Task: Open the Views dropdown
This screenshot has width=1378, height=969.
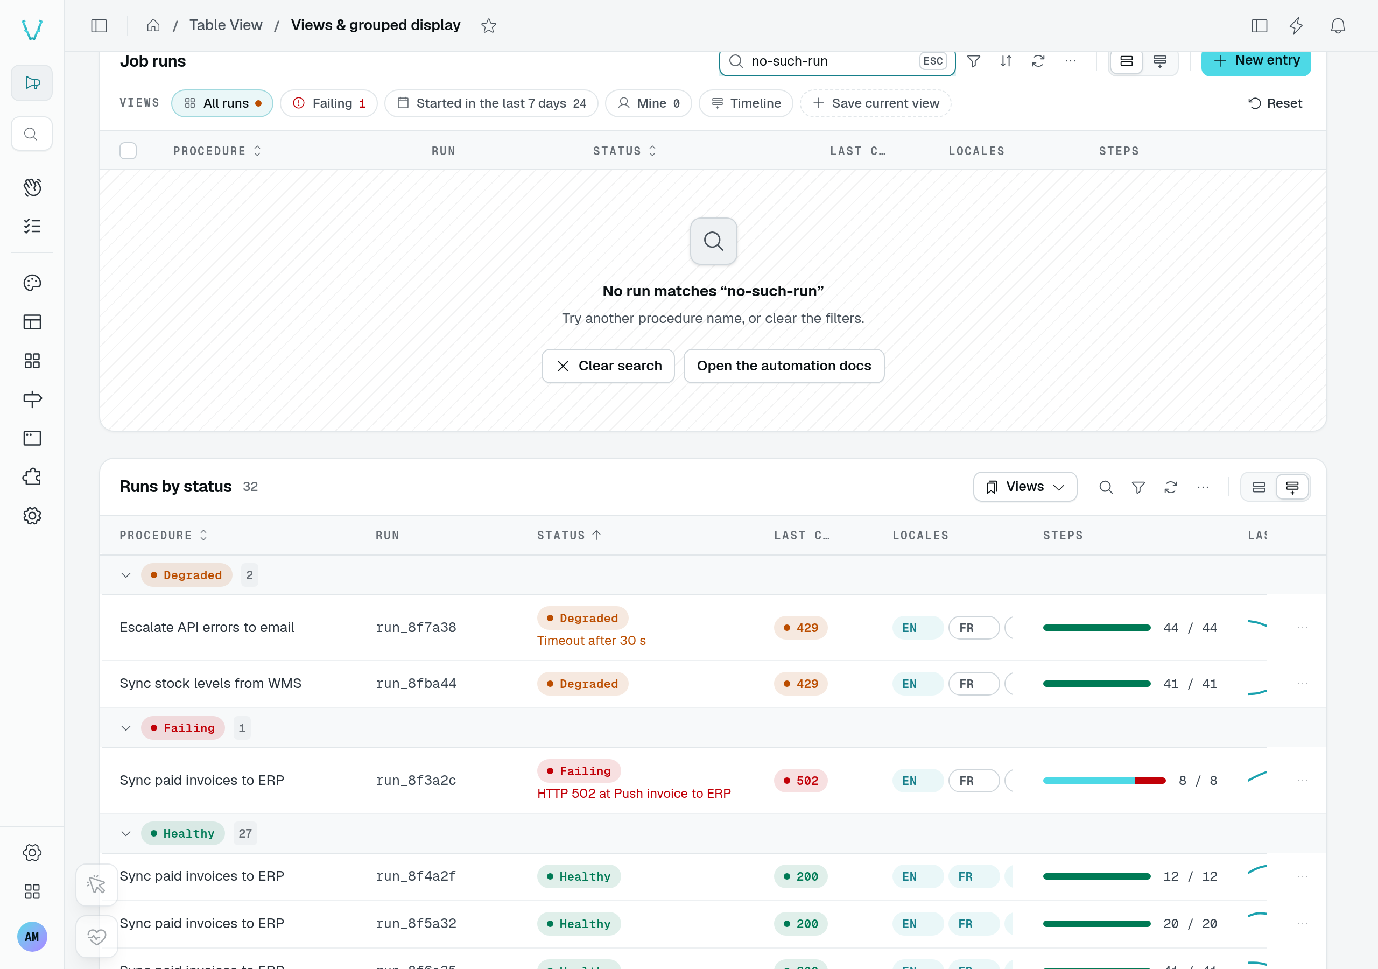Action: [x=1024, y=487]
